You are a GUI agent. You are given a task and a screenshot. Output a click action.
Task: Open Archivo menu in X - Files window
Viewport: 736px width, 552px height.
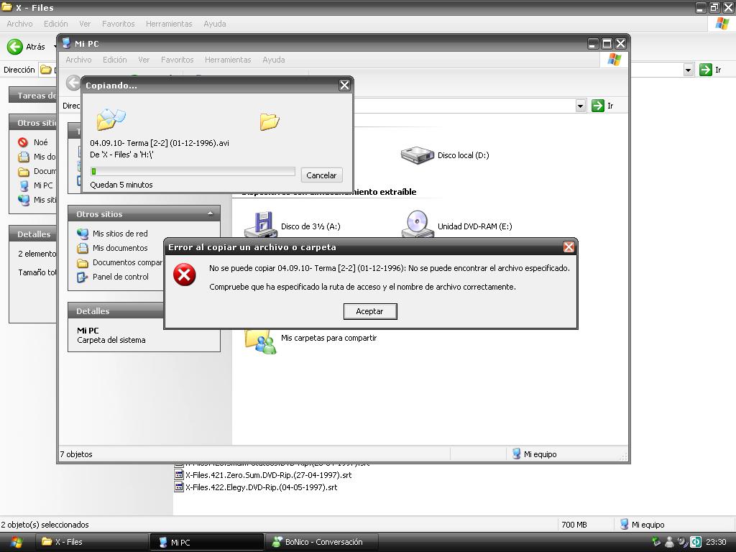pyautogui.click(x=19, y=24)
